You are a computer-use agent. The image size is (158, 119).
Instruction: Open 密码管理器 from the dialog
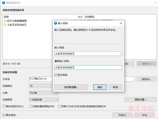click(71, 87)
